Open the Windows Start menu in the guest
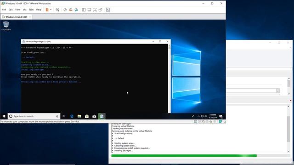 pyautogui.click(x=4, y=116)
